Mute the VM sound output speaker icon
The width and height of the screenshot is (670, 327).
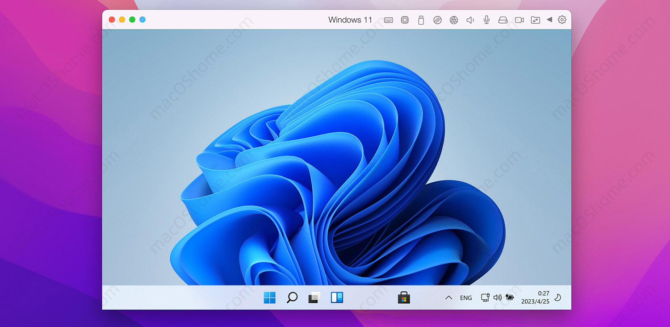(x=470, y=20)
